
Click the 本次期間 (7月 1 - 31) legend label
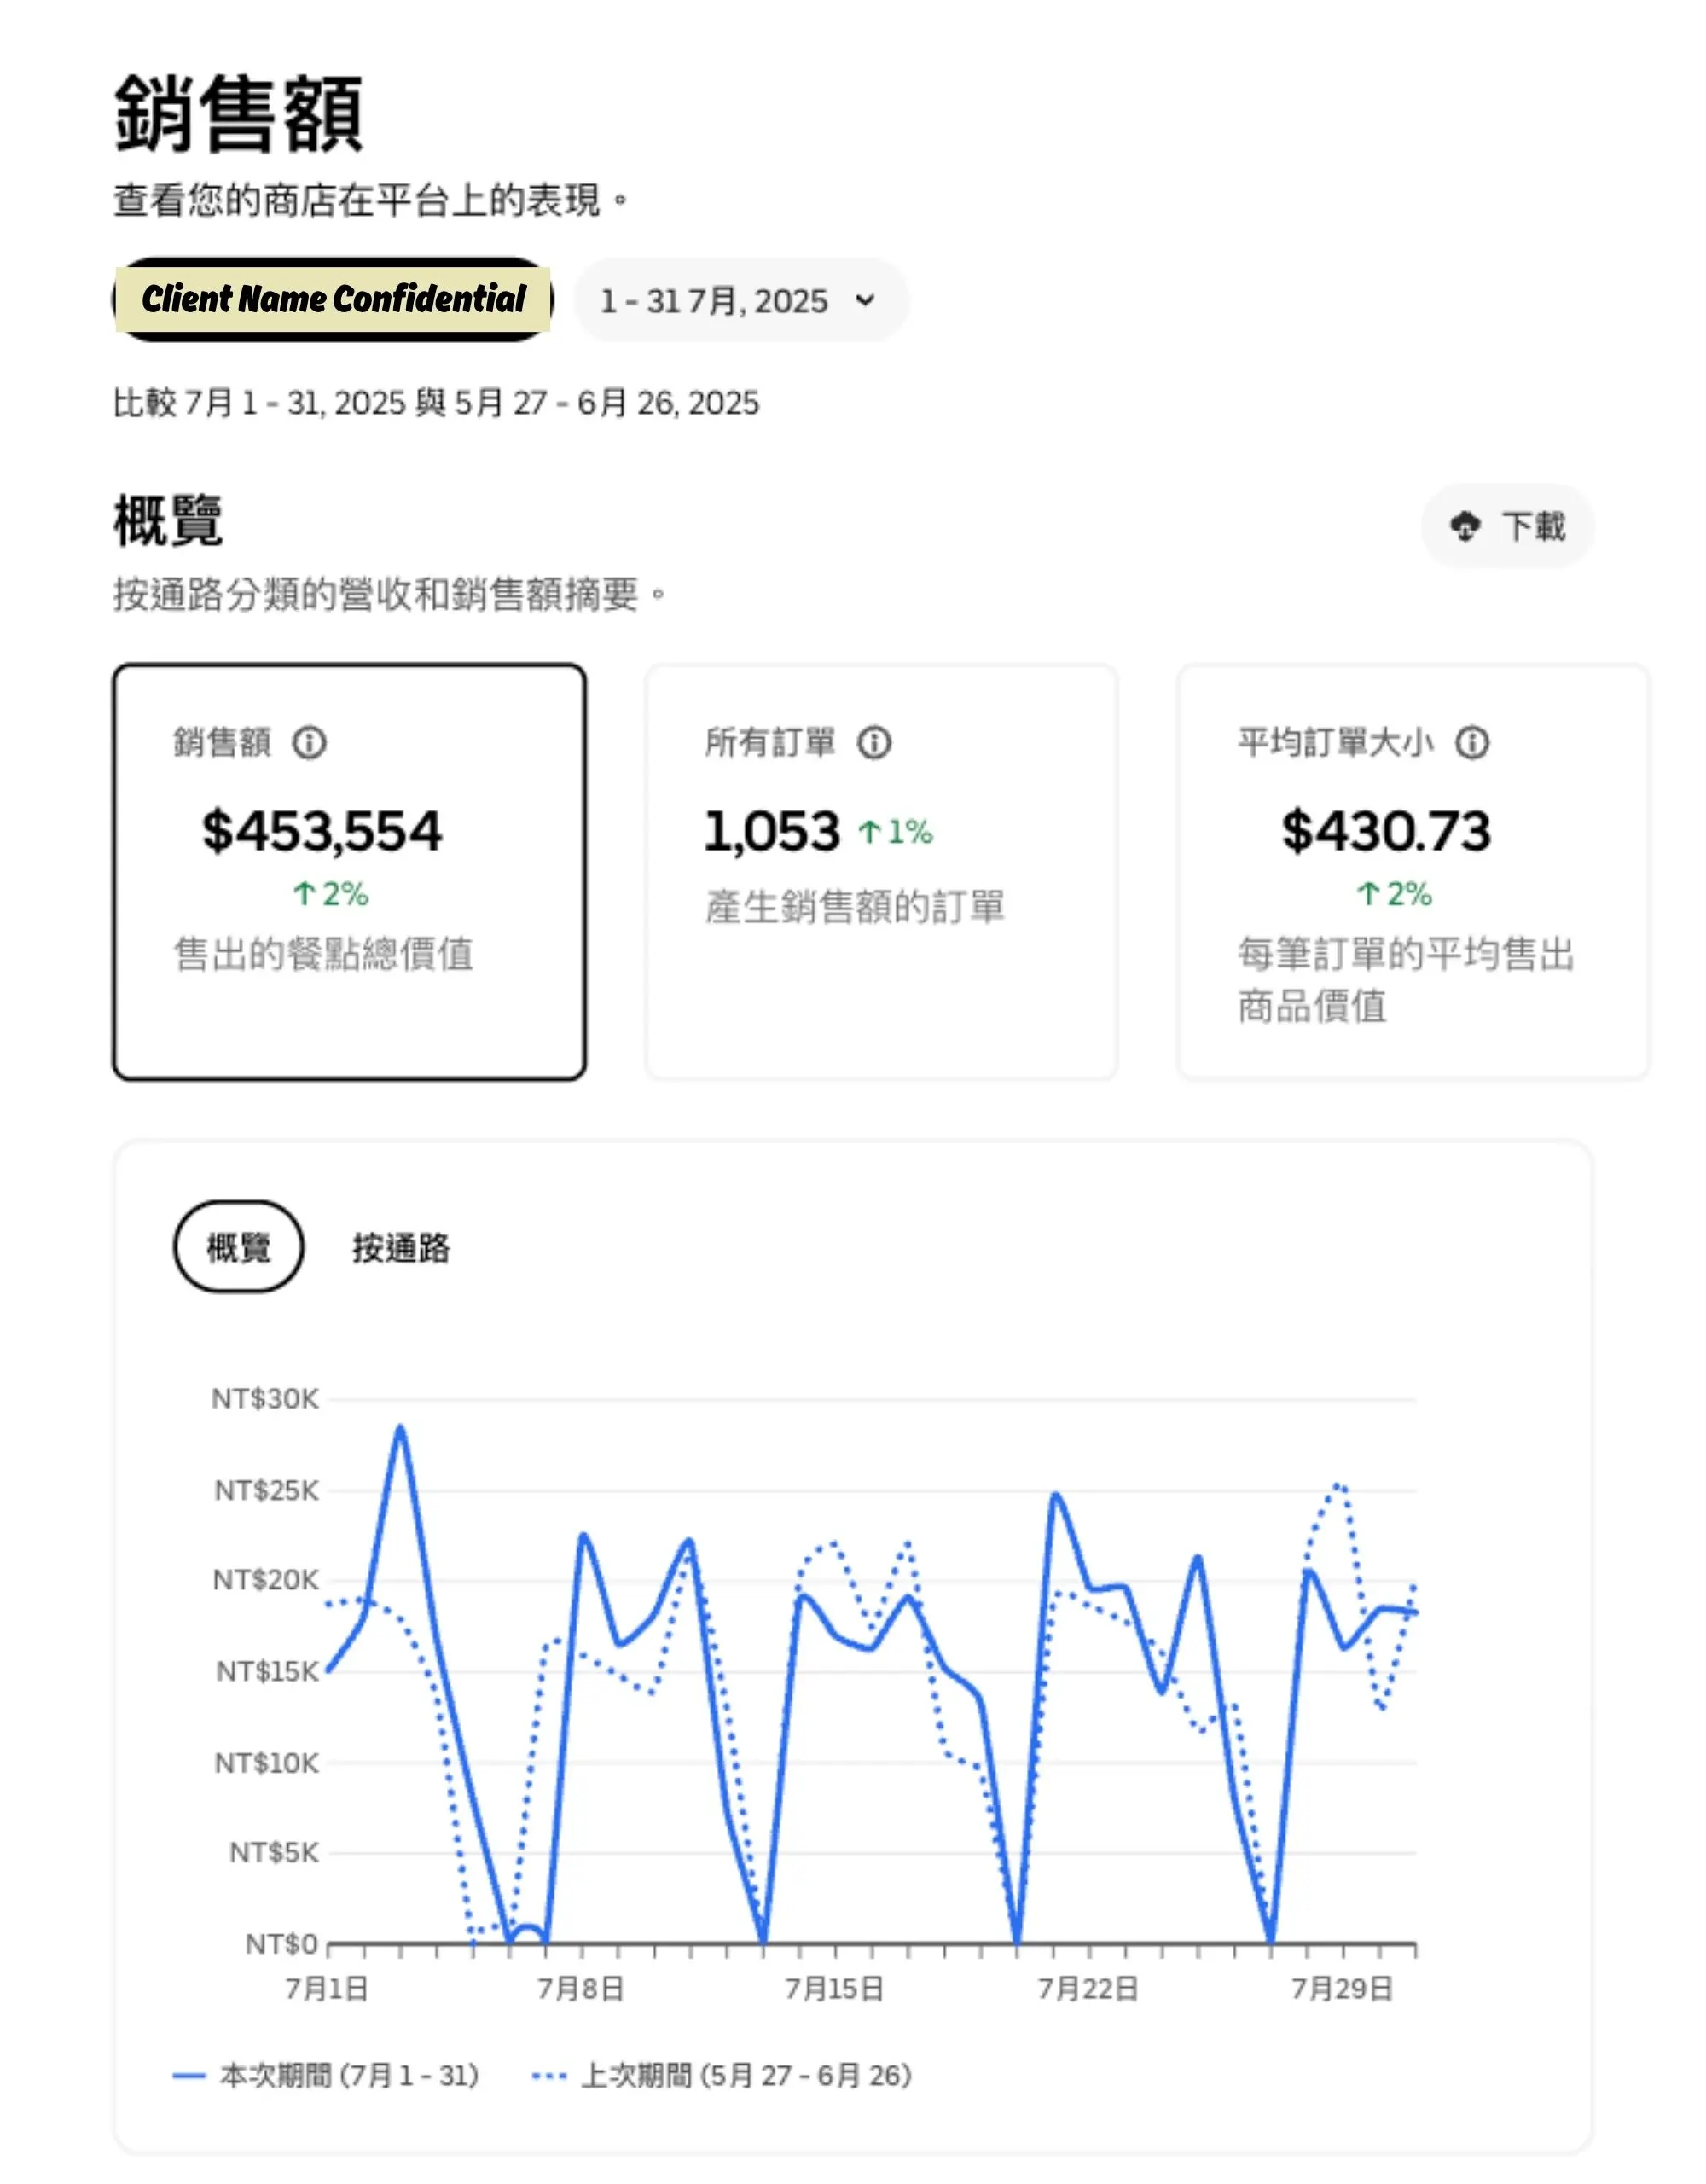point(349,2076)
